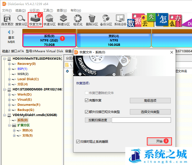The height and width of the screenshot is (165, 192).
Task: Expand the Local Disk(C:) node
Action: tap(9, 79)
